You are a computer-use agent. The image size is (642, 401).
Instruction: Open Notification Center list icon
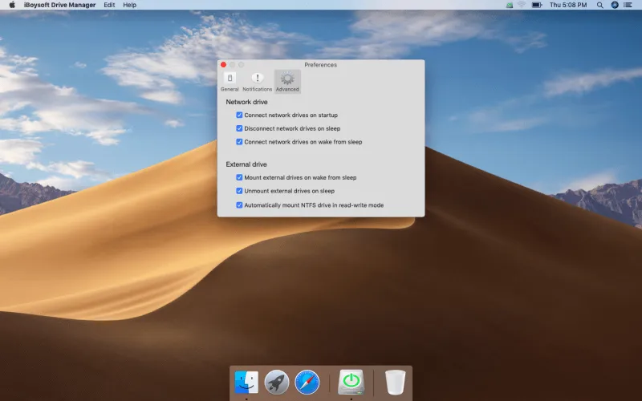pos(628,5)
